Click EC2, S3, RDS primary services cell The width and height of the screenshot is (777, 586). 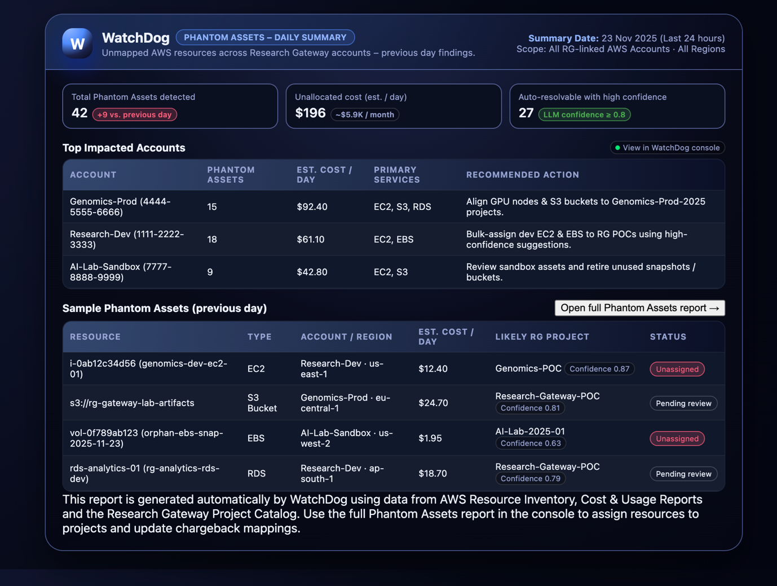click(403, 207)
